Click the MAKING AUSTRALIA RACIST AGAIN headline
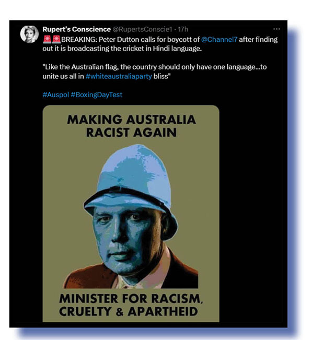Image resolution: width=311 pixels, height=340 pixels. coord(131,126)
